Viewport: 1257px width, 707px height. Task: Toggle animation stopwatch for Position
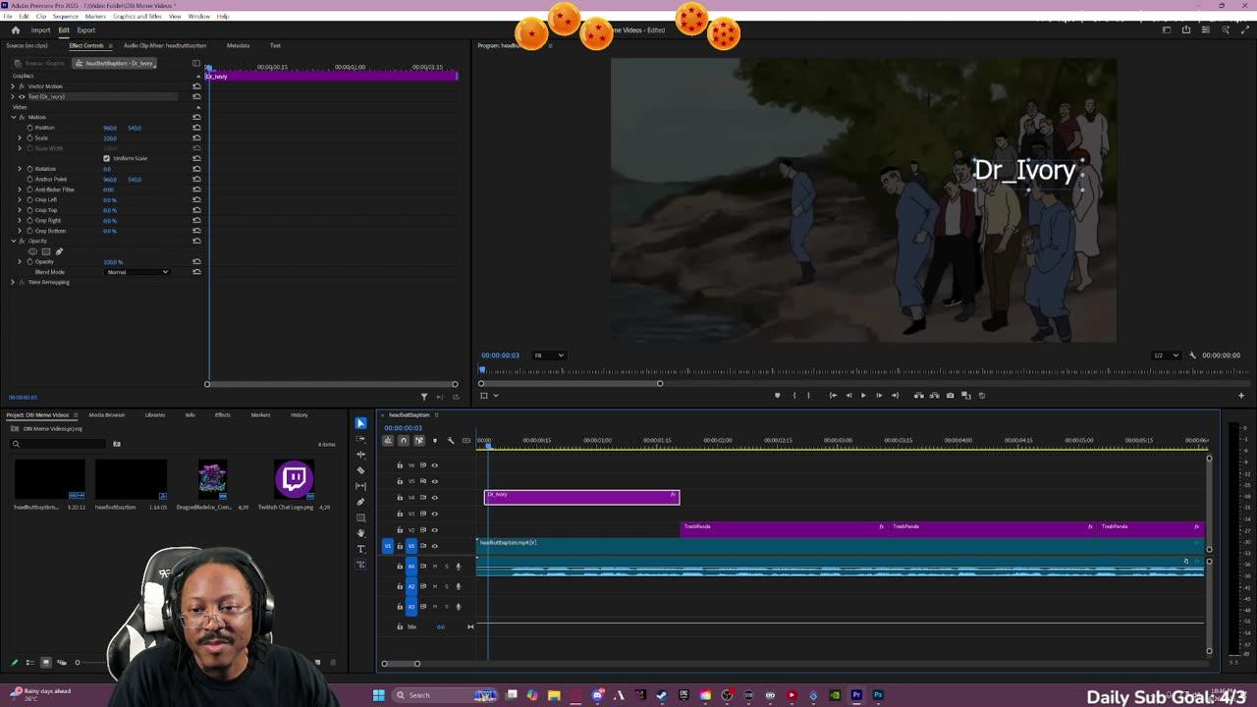[29, 128]
